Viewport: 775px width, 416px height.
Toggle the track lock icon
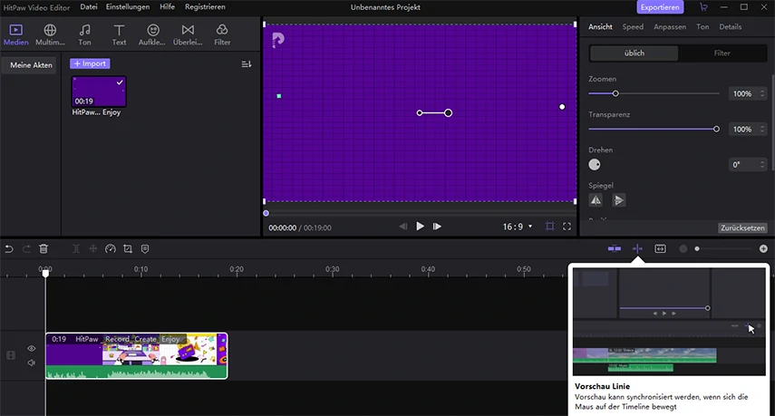10,355
